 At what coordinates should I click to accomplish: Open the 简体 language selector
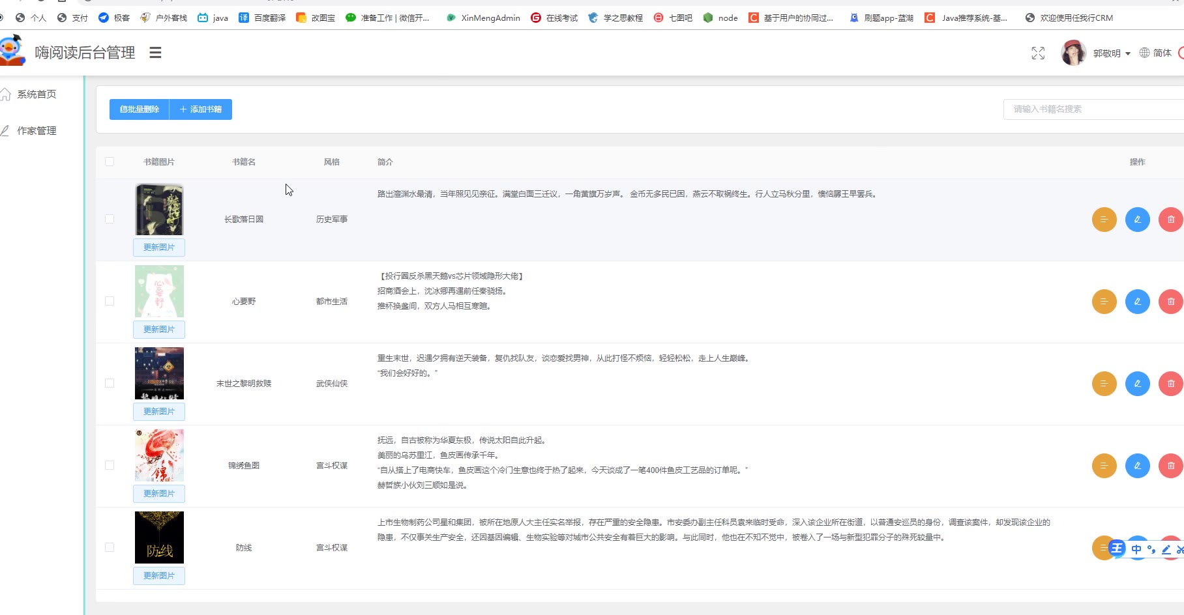click(x=1162, y=53)
